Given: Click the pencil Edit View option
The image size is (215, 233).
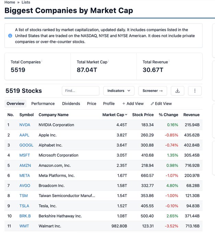Looking at the screenshot, I should [x=161, y=103].
